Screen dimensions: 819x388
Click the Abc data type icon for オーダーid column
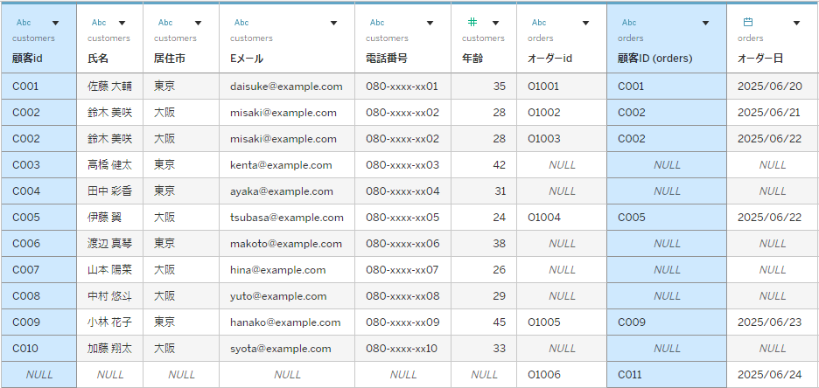pyautogui.click(x=539, y=23)
